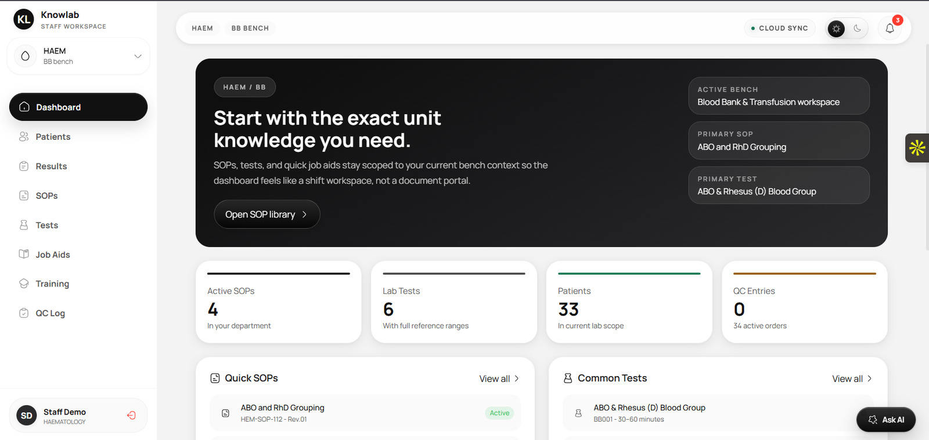Open Active Bench Blood Bank card
The width and height of the screenshot is (929, 440).
pyautogui.click(x=779, y=96)
